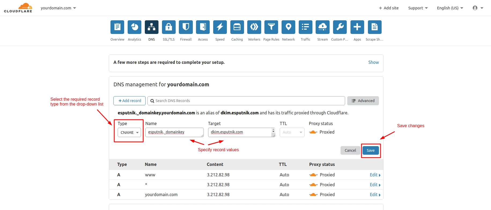Click Add site link
The height and width of the screenshot is (210, 491).
tap(389, 8)
